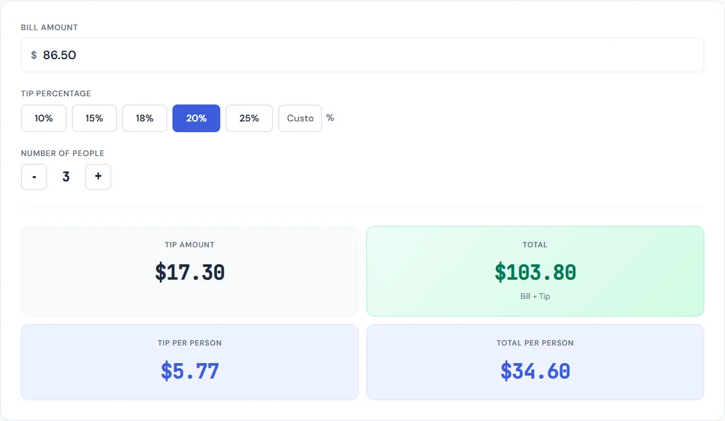Decrease number of people with minus button
725x421 pixels.
pyautogui.click(x=33, y=177)
